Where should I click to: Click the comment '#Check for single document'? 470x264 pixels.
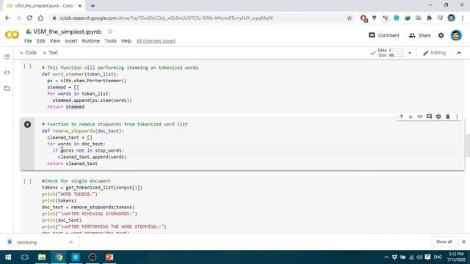[x=76, y=181]
